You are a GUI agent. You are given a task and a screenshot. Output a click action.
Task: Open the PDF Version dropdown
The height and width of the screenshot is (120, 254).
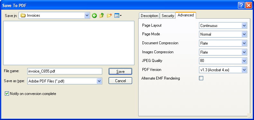click(x=244, y=70)
